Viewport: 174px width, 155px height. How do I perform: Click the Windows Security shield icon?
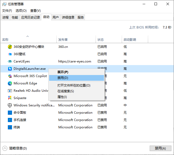[x=10, y=105]
